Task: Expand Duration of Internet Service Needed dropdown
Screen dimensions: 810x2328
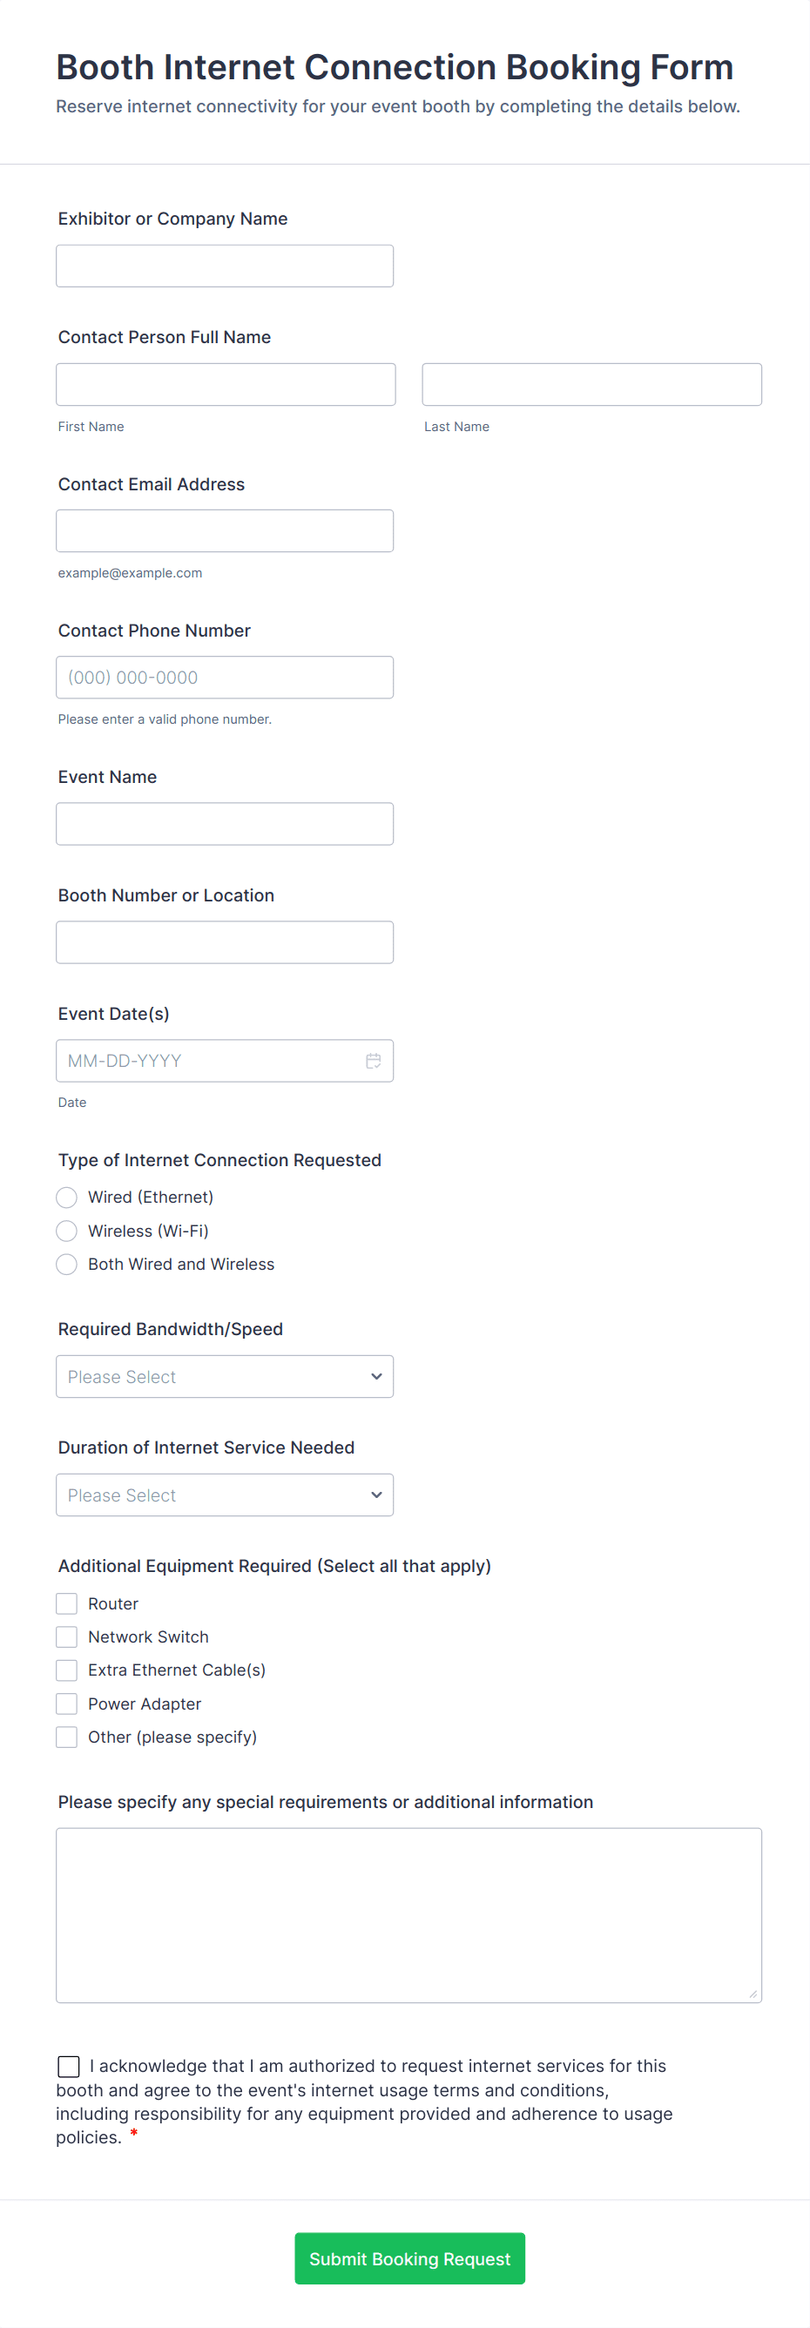Action: click(224, 1495)
